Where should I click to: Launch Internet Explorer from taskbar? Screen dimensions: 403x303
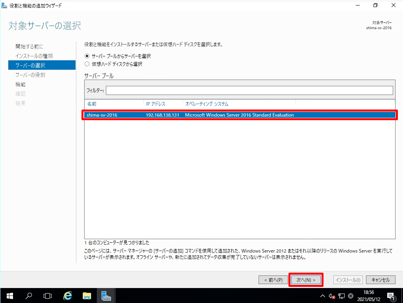(68, 296)
